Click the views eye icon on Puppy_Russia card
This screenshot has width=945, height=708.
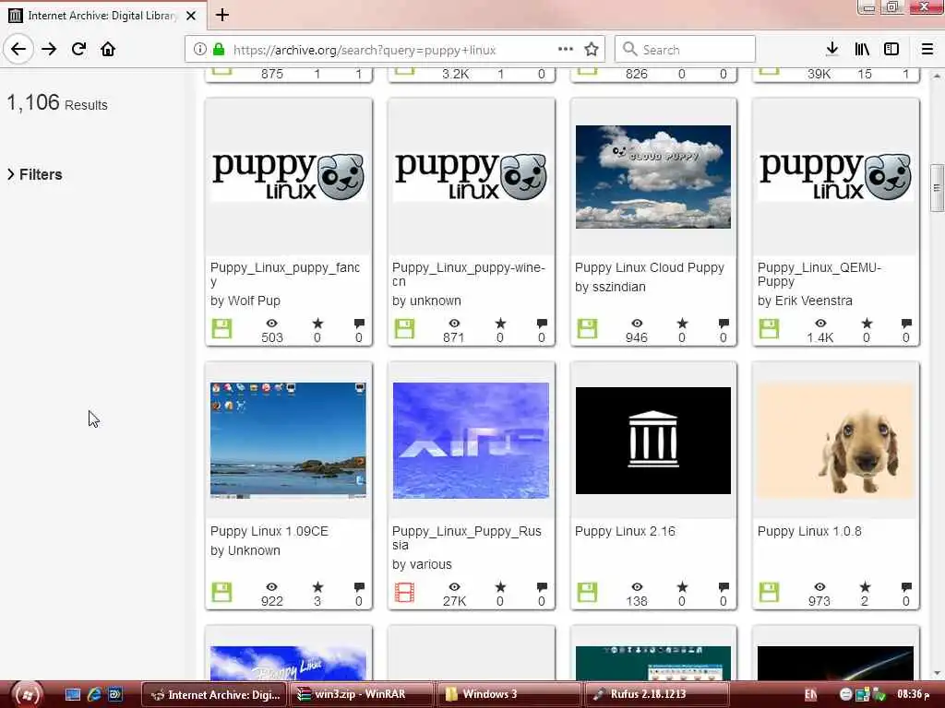tap(454, 587)
